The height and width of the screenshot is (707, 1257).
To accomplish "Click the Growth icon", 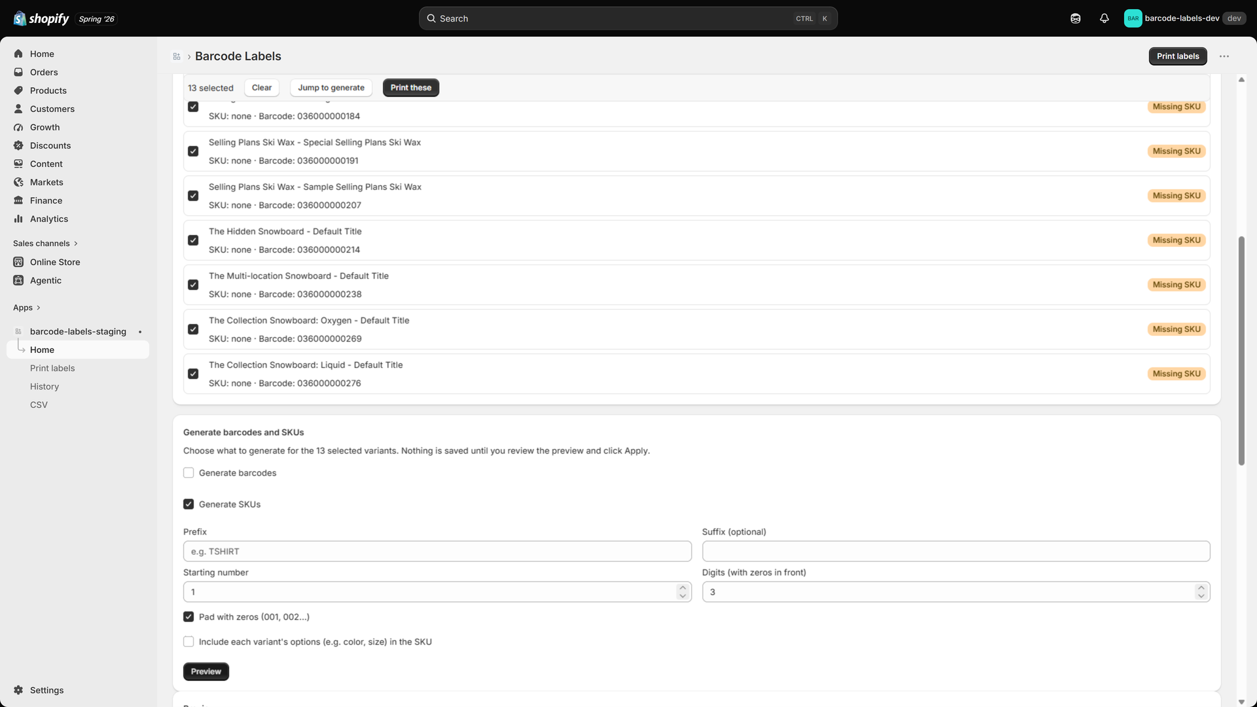I will (18, 127).
